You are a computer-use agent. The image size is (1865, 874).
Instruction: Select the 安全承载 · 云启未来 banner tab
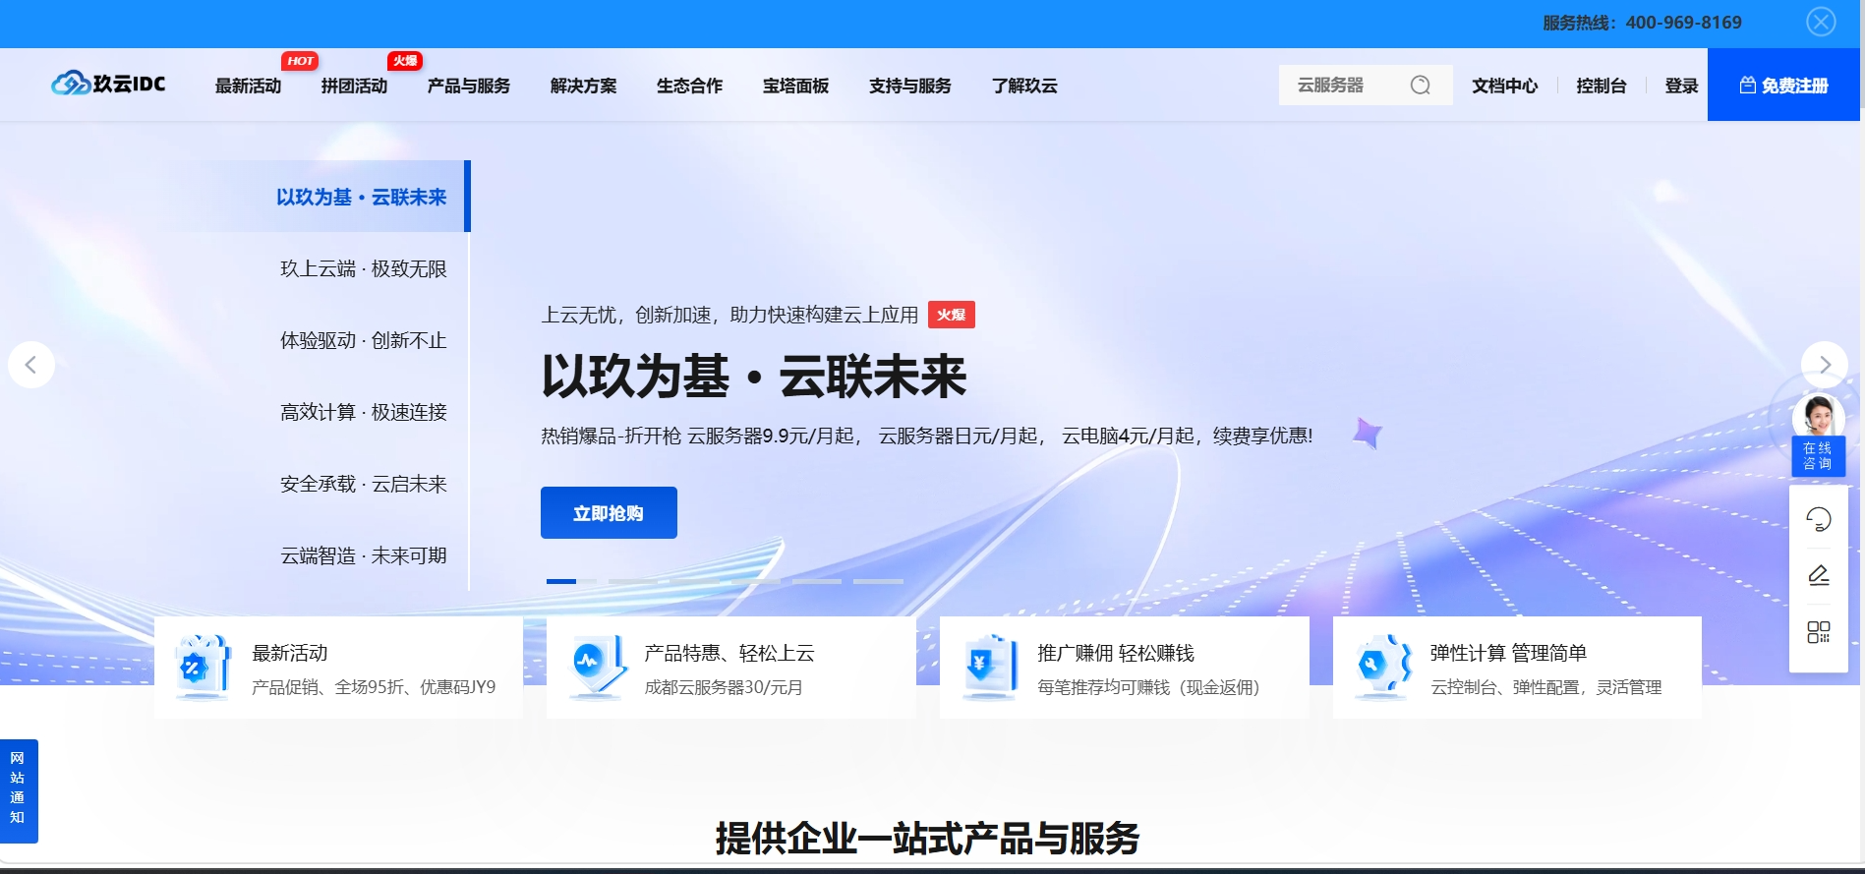(363, 485)
